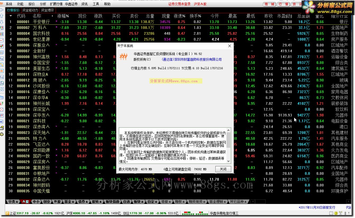Sort by the 现价 column header
This screenshot has width=355, height=218.
click(x=83, y=16)
